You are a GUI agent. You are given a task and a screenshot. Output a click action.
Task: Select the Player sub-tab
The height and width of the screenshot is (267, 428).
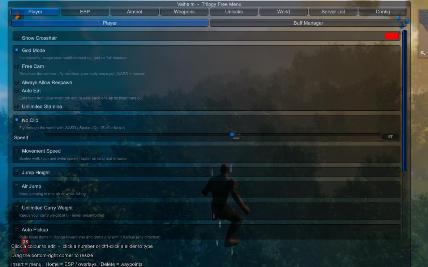[x=110, y=23]
